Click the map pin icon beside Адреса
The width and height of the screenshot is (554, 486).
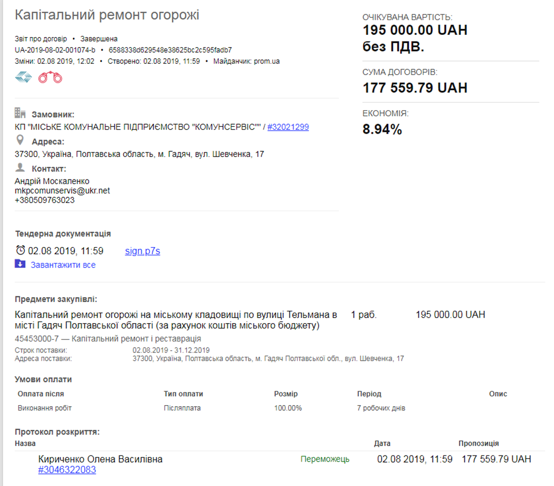point(20,140)
